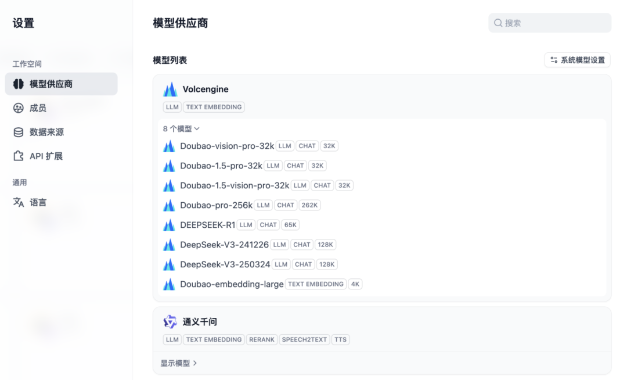This screenshot has width=627, height=380.
Task: Click the 模型列表 heading
Action: 170,60
